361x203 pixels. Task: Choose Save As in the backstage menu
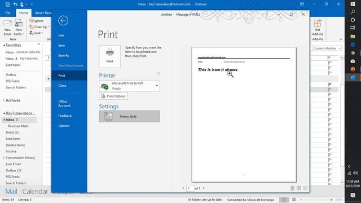click(x=64, y=55)
